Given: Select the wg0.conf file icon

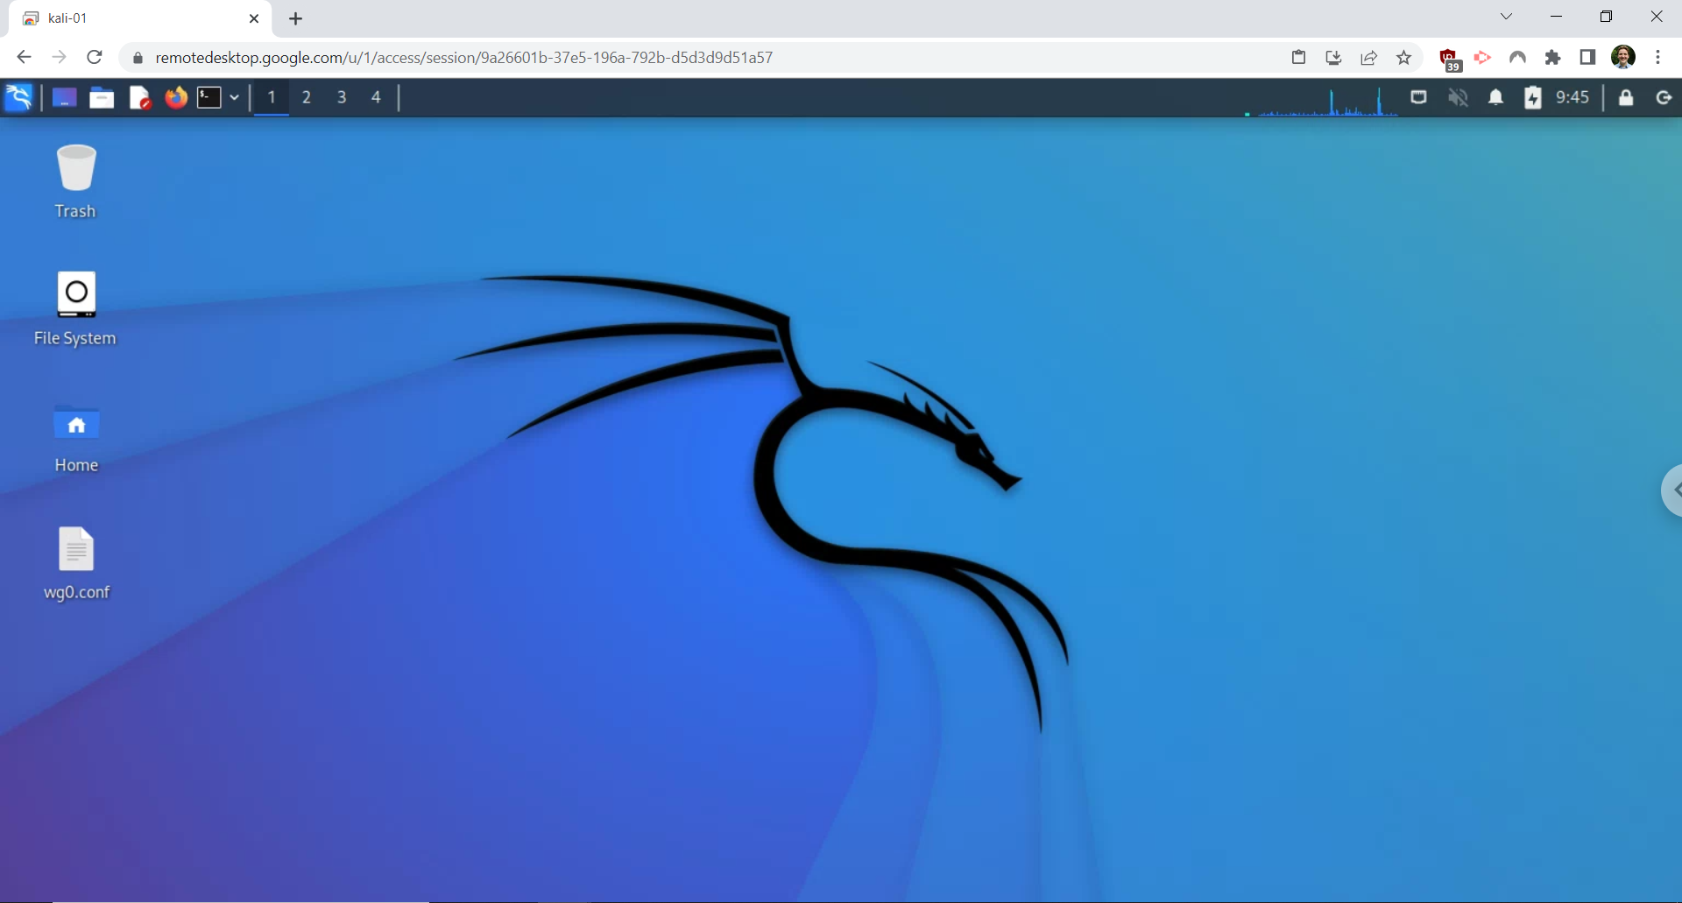Looking at the screenshot, I should [x=76, y=563].
